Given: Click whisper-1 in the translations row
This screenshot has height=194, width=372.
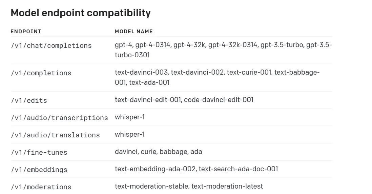Looking at the screenshot, I should click(130, 134).
